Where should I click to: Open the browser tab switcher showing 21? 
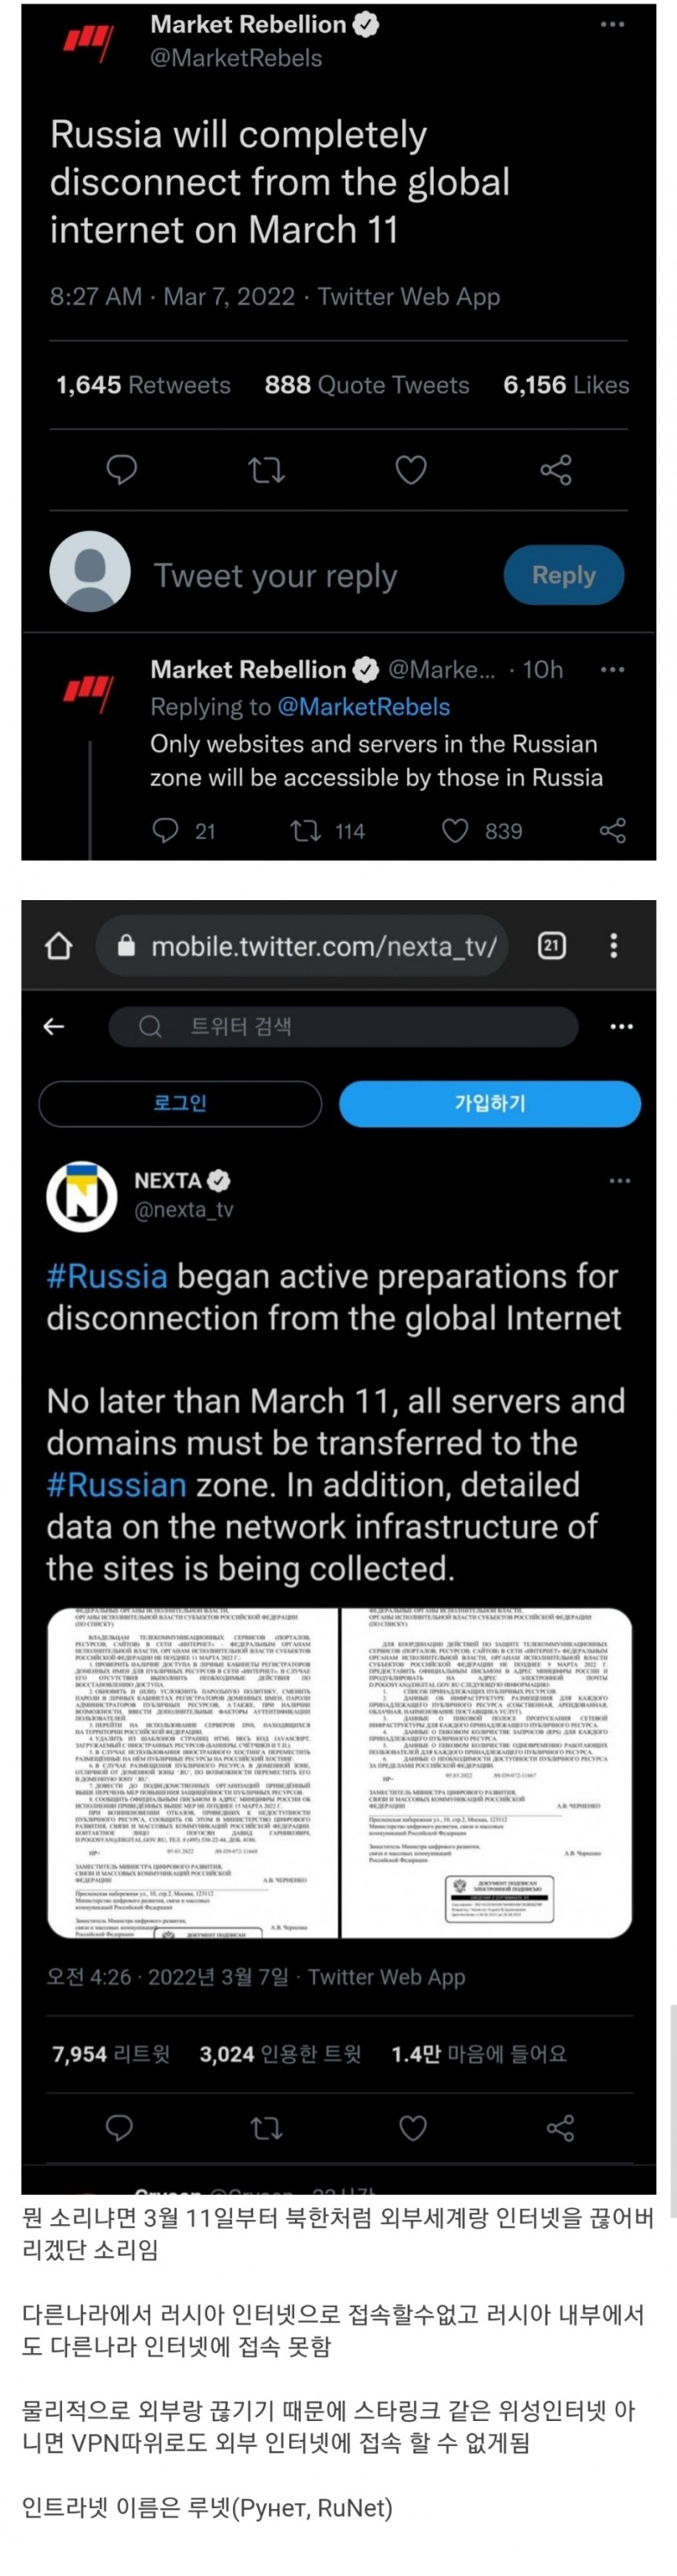(x=551, y=945)
